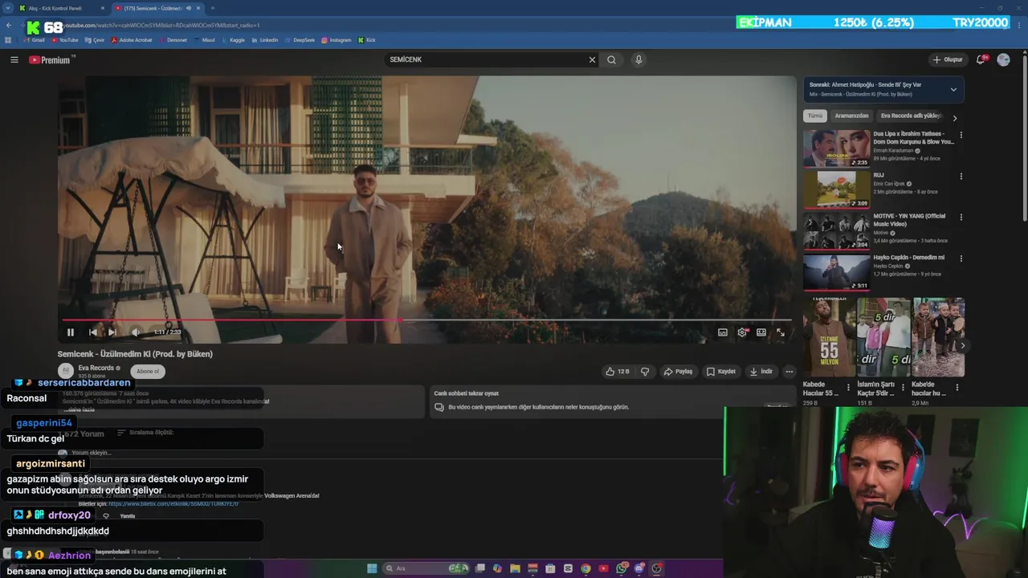
Task: Mute audio on the Semicenk browser tab
Action: pyautogui.click(x=189, y=8)
